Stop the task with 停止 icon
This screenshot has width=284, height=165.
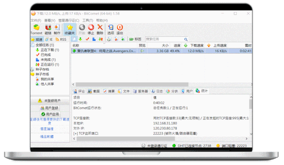click(x=91, y=30)
